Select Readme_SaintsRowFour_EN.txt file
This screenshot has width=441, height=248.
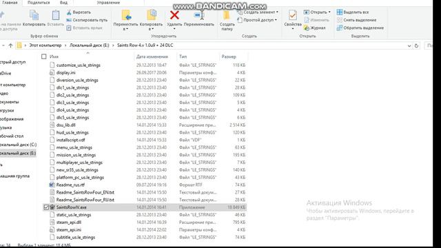pyautogui.click(x=85, y=192)
